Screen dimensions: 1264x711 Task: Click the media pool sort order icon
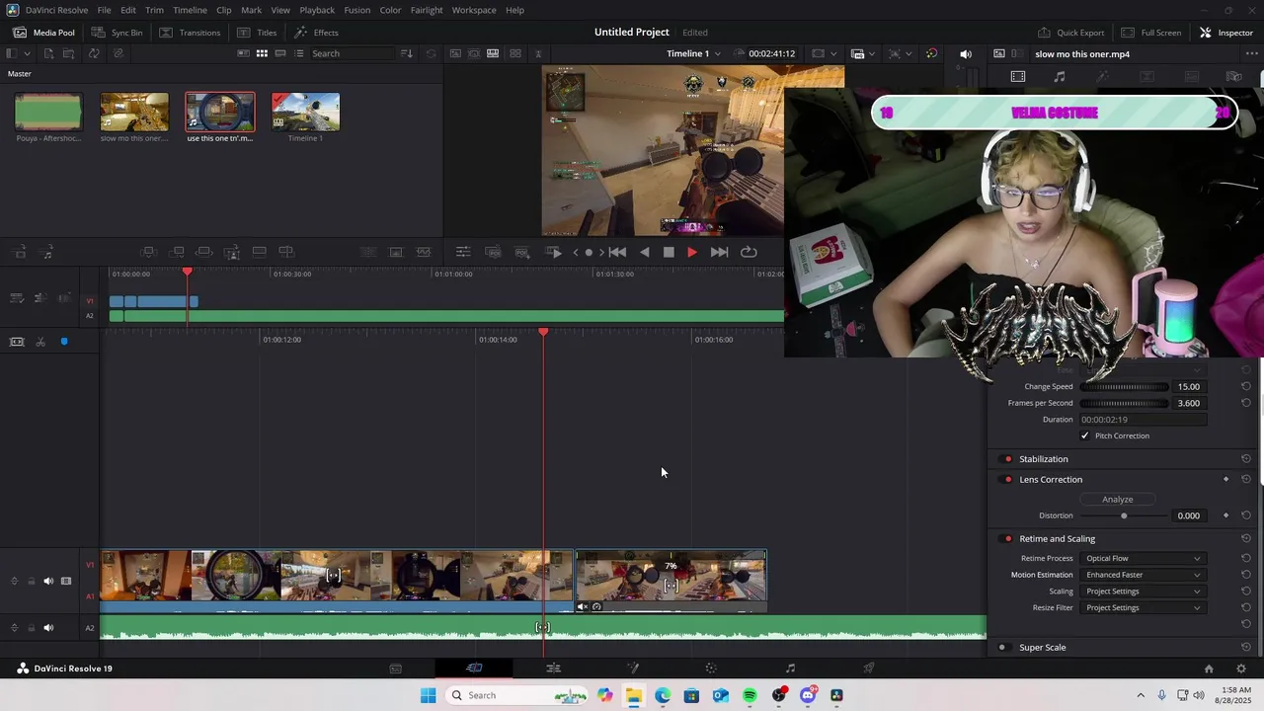(406, 53)
